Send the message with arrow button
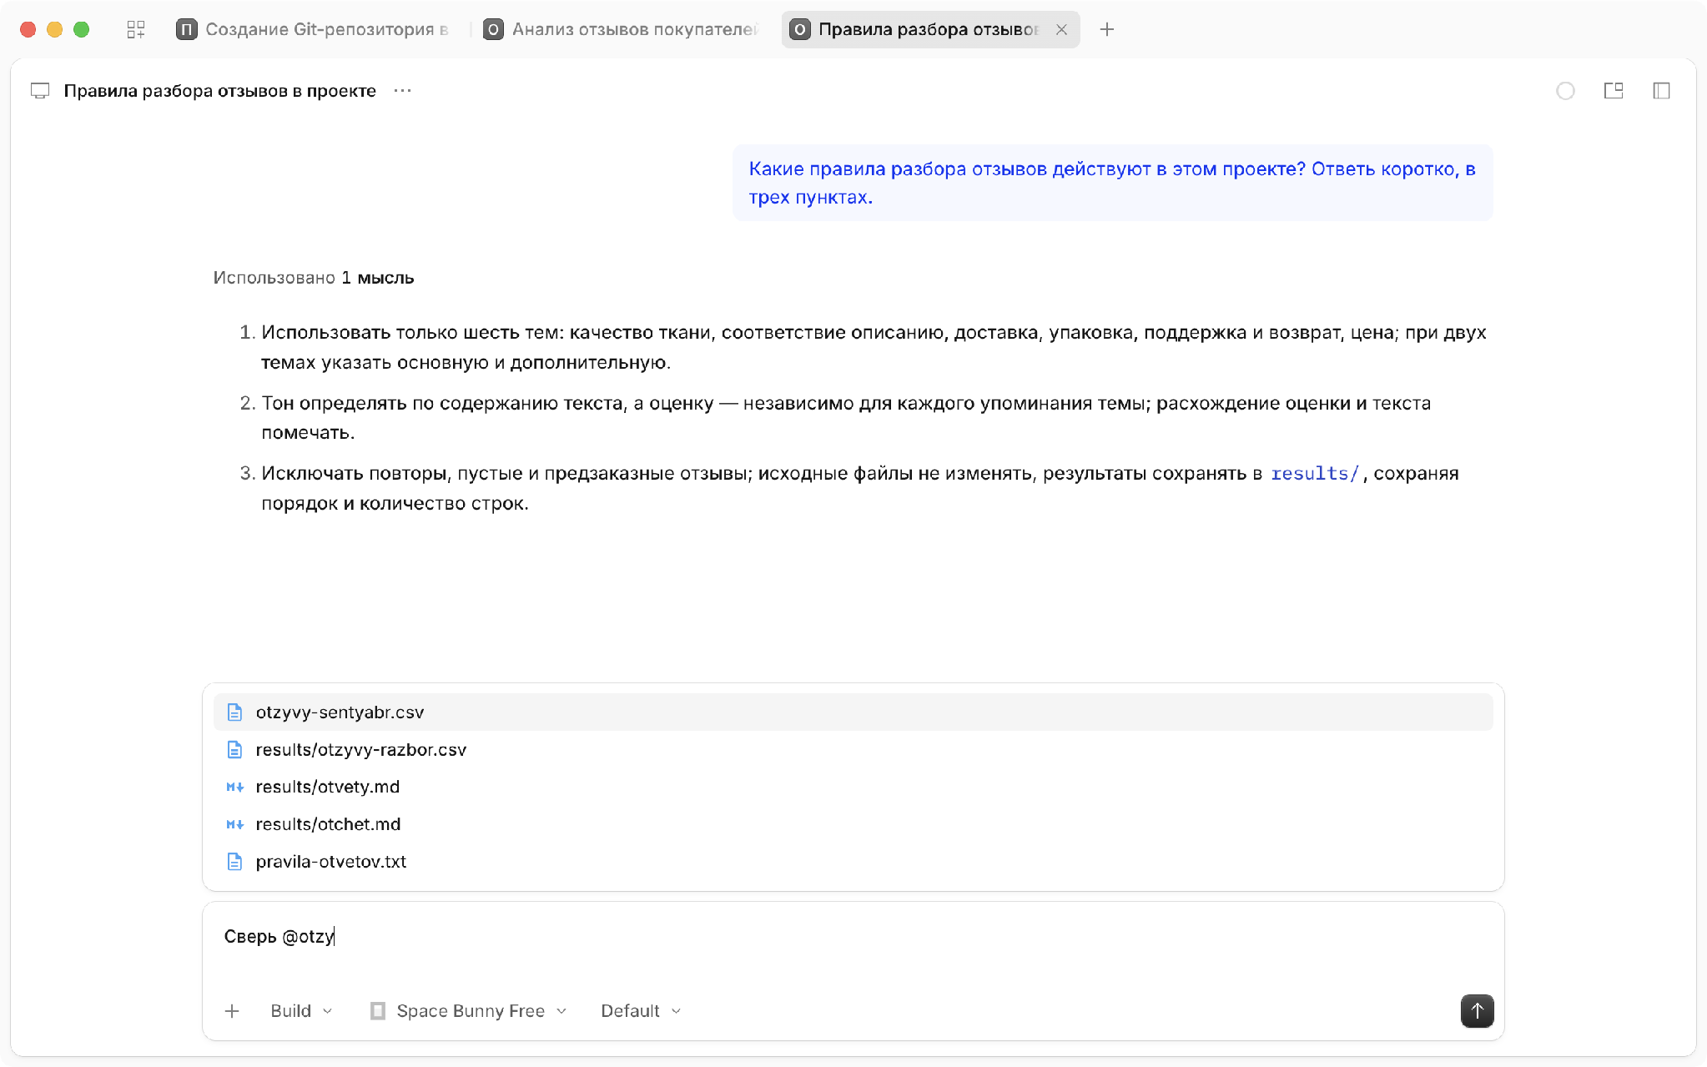 pyautogui.click(x=1477, y=1011)
